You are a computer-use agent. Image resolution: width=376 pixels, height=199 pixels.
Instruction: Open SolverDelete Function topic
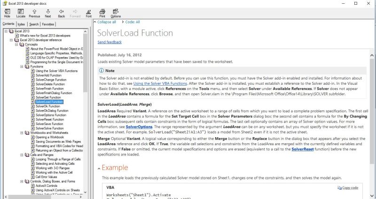coord(50,84)
